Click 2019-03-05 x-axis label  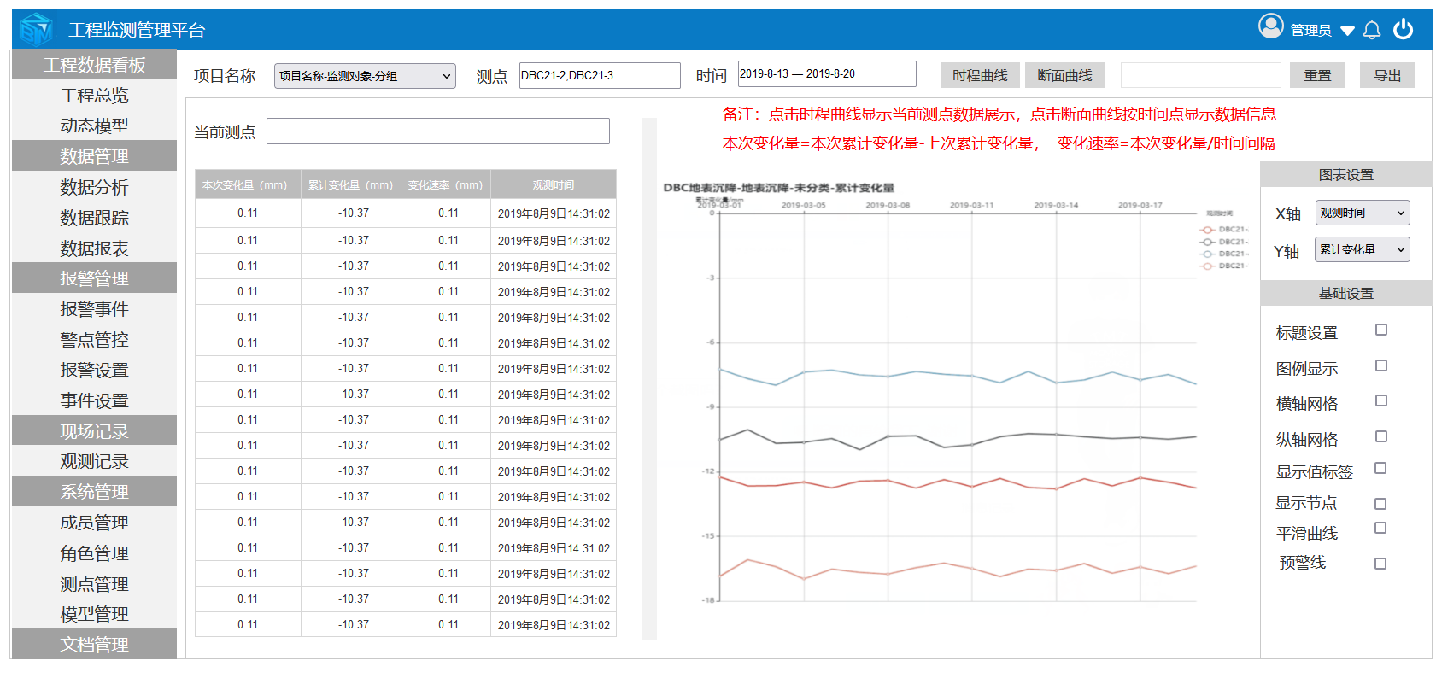804,205
